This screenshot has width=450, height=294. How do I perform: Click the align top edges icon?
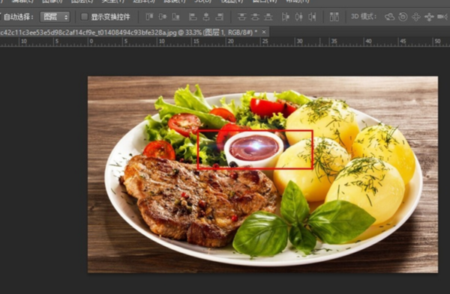point(149,17)
